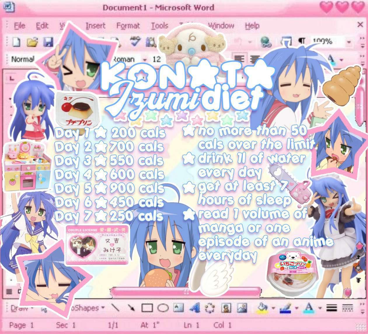Open the File menu
Viewport: 368px width, 334px height.
19,26
